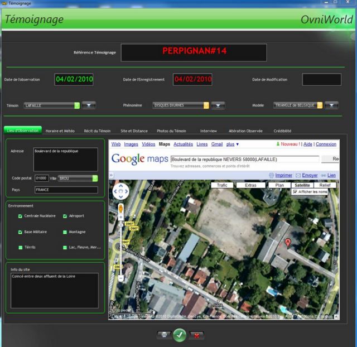Open the Google Images link

click(131, 144)
